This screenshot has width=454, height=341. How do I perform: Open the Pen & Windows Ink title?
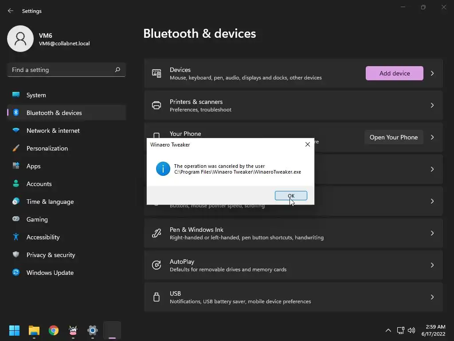click(196, 230)
